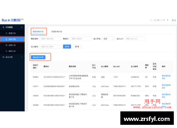Click the 重置 reset button
This screenshot has width=177, height=128.
click(77, 47)
